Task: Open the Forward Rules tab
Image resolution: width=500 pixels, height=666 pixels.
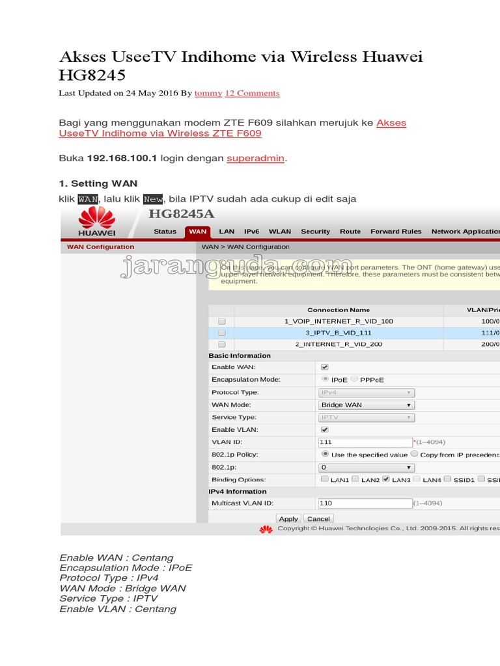Action: pyautogui.click(x=396, y=232)
